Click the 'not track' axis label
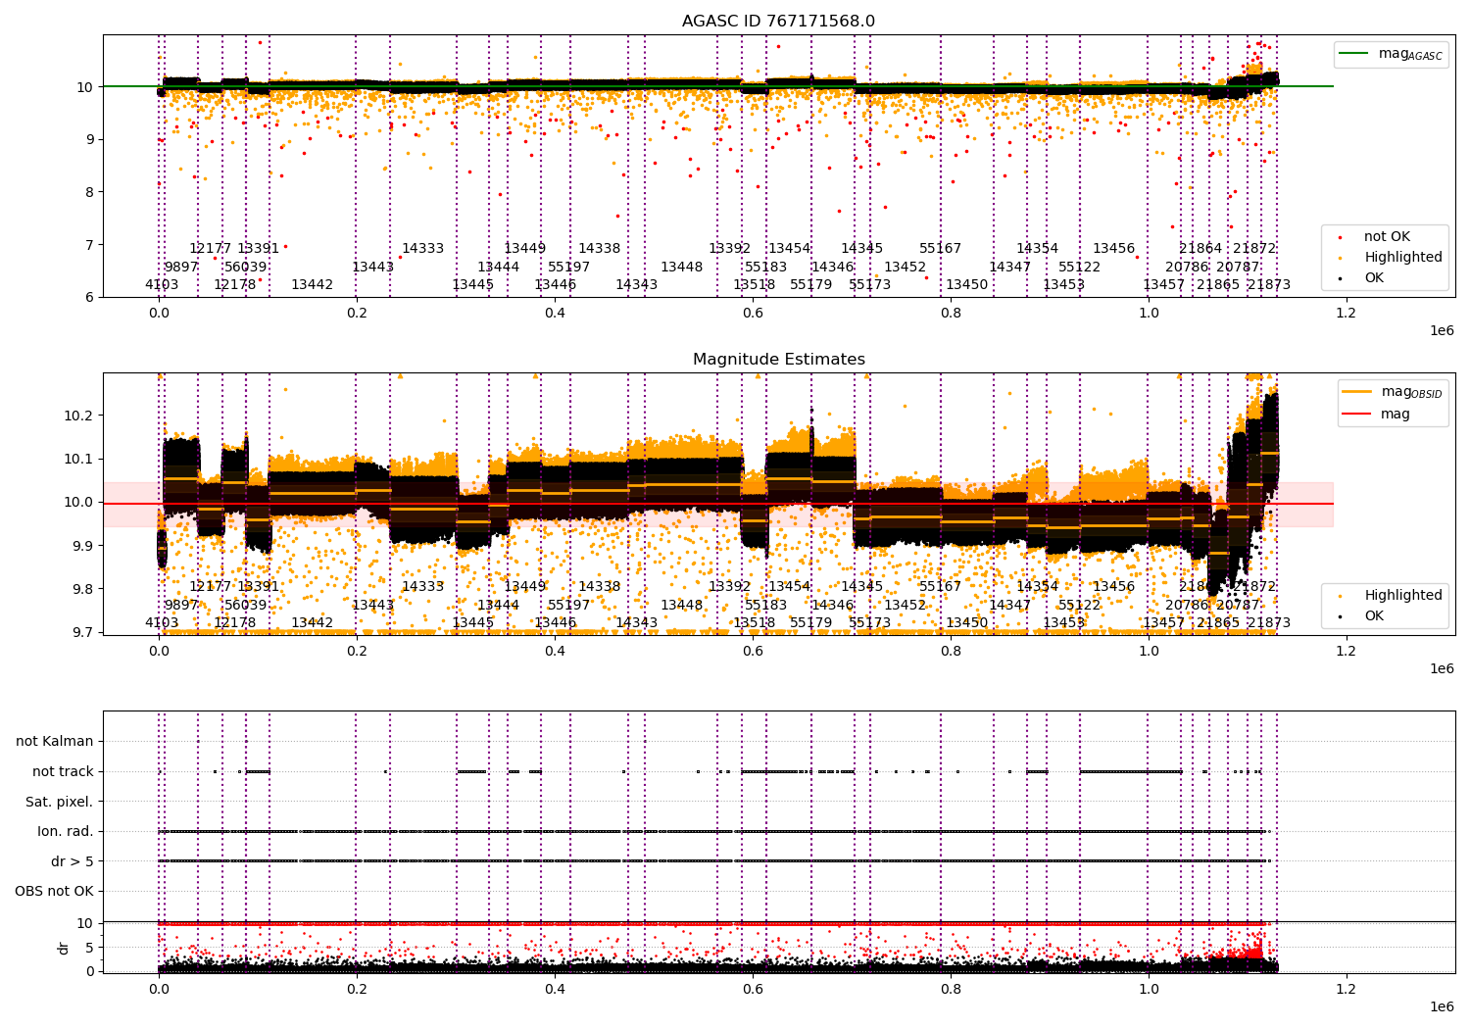Image resolution: width=1470 pixels, height=1029 pixels. (x=63, y=771)
